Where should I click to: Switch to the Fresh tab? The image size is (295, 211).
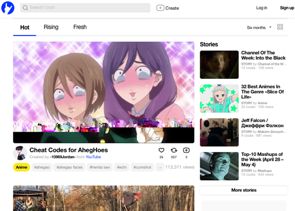[x=80, y=27]
